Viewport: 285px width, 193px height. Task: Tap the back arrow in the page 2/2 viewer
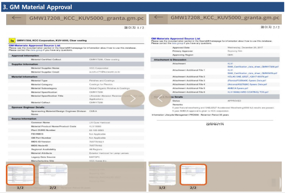[158, 17]
